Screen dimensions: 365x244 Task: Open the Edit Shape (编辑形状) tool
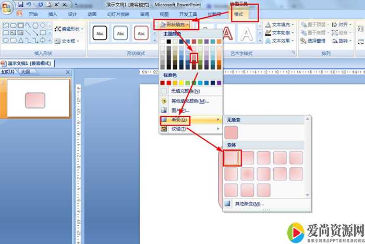point(68,29)
